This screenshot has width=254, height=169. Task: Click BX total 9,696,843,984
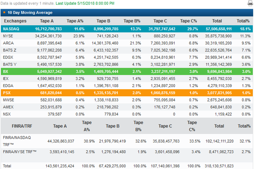pyautogui.click(x=220, y=72)
